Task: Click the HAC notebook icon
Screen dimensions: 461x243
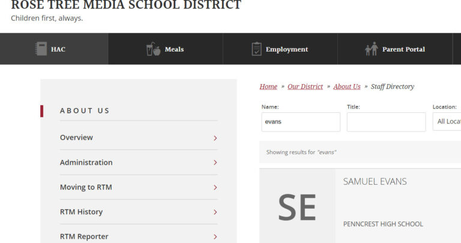Action: (x=41, y=49)
